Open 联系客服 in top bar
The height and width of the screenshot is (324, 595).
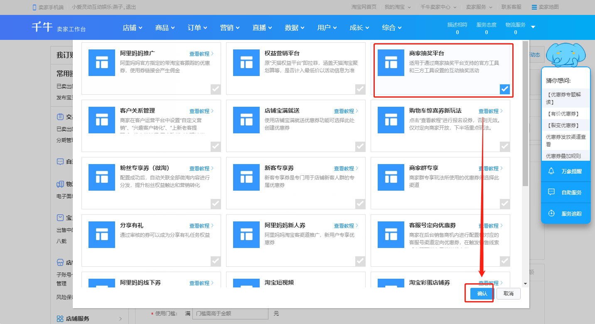click(511, 7)
